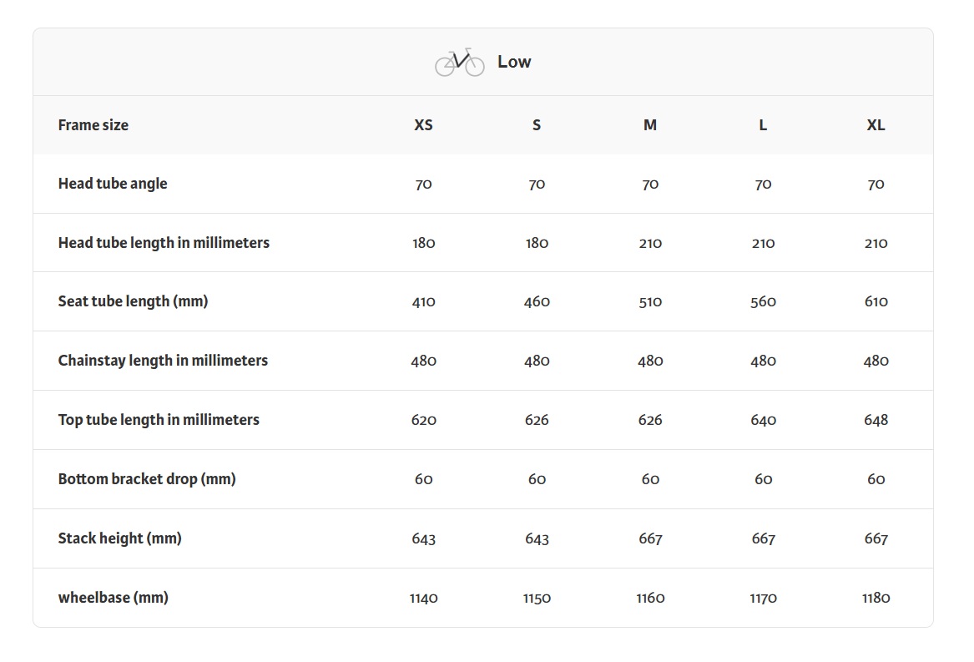The width and height of the screenshot is (974, 662).
Task: Select the XL frame size column header
Action: (876, 125)
